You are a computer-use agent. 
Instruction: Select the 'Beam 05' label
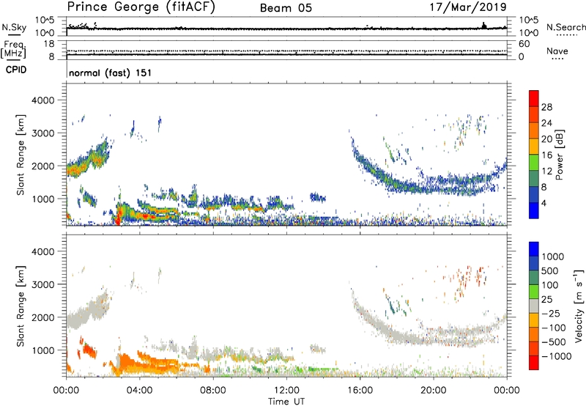(286, 8)
